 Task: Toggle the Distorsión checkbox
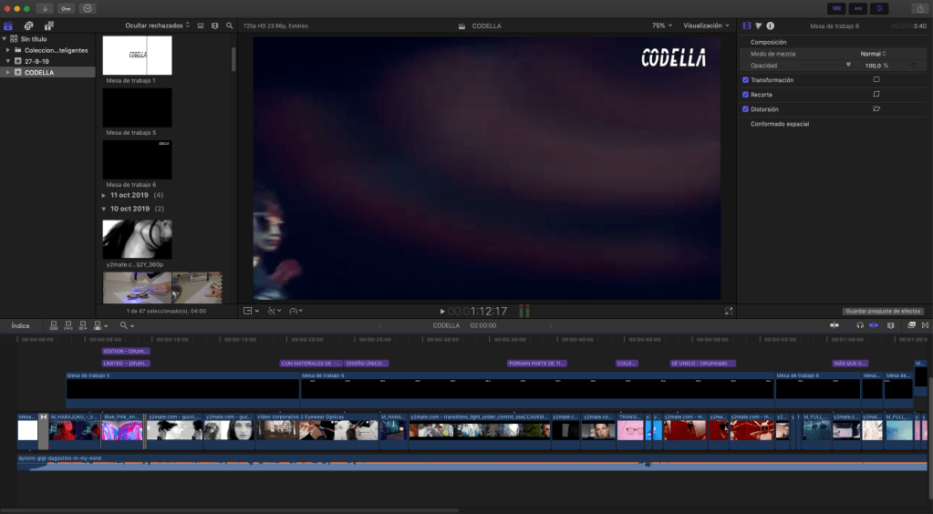[x=745, y=108]
